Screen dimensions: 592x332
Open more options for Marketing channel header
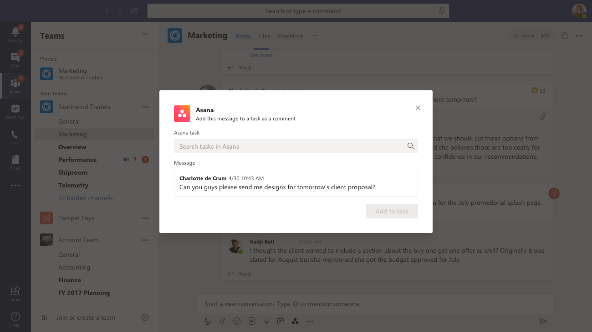pyautogui.click(x=579, y=36)
